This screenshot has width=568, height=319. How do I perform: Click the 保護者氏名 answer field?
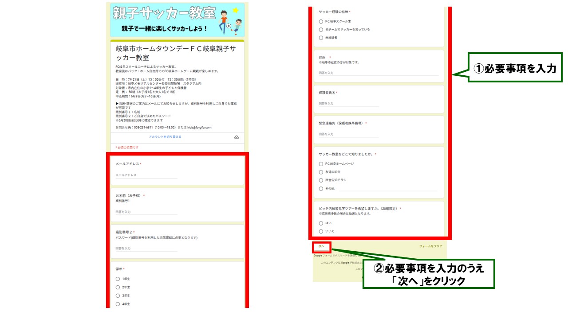[348, 104]
